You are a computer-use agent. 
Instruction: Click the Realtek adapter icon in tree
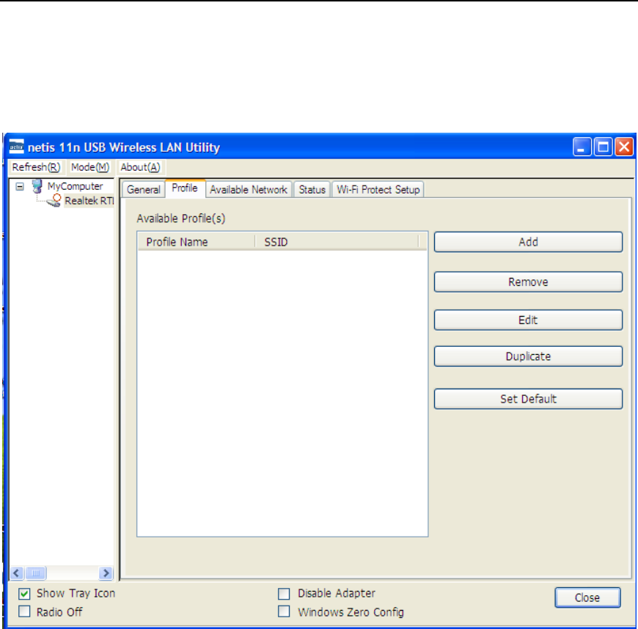pyautogui.click(x=54, y=200)
